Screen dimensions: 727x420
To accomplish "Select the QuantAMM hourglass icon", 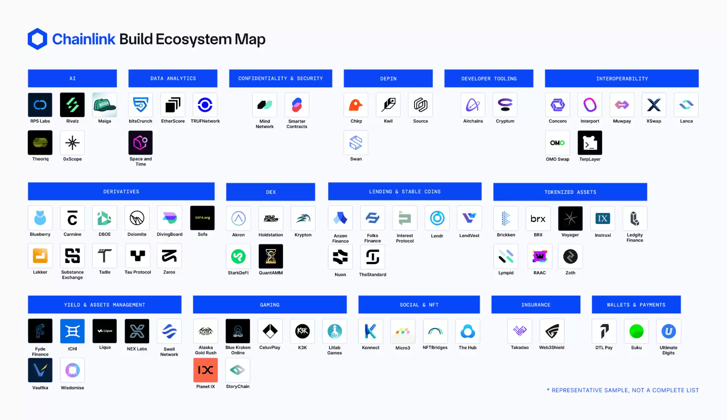I will (271, 256).
